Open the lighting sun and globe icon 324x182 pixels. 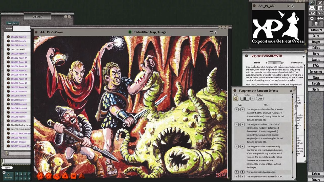[x=320, y=13]
